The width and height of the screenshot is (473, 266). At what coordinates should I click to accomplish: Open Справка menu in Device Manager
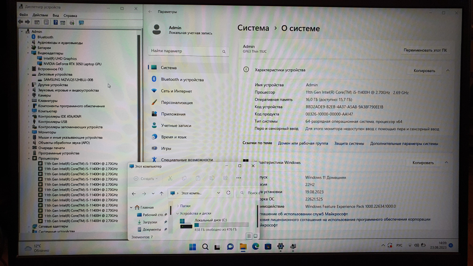point(70,16)
